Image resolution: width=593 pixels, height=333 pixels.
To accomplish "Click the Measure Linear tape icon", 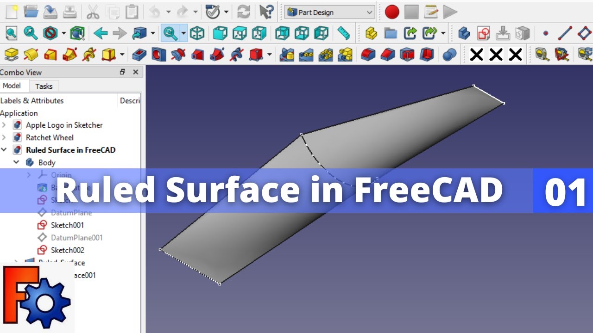I will pos(542,55).
